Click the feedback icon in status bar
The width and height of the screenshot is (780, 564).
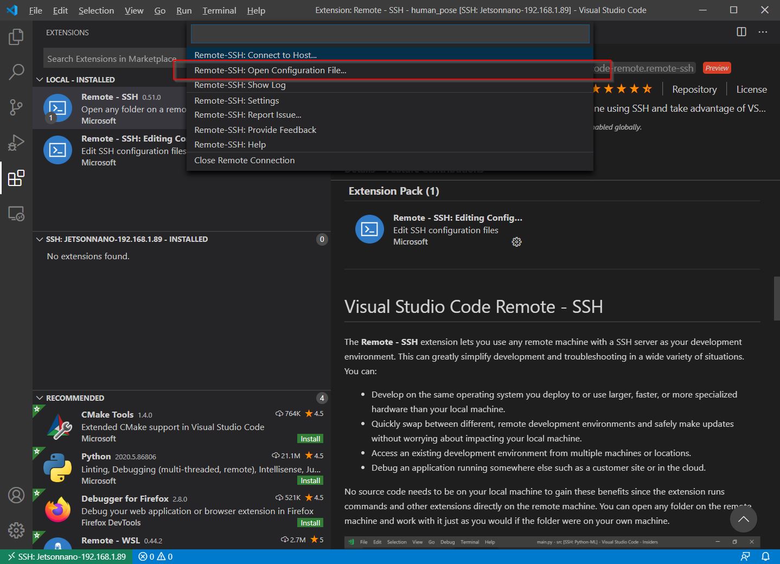pyautogui.click(x=745, y=556)
